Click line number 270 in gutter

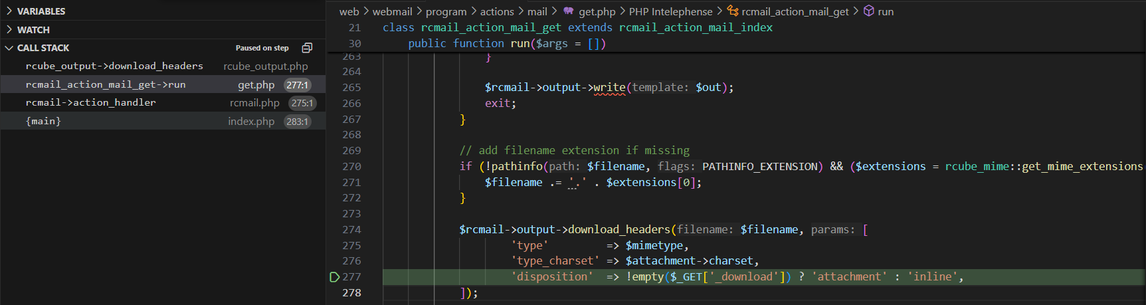(x=351, y=166)
